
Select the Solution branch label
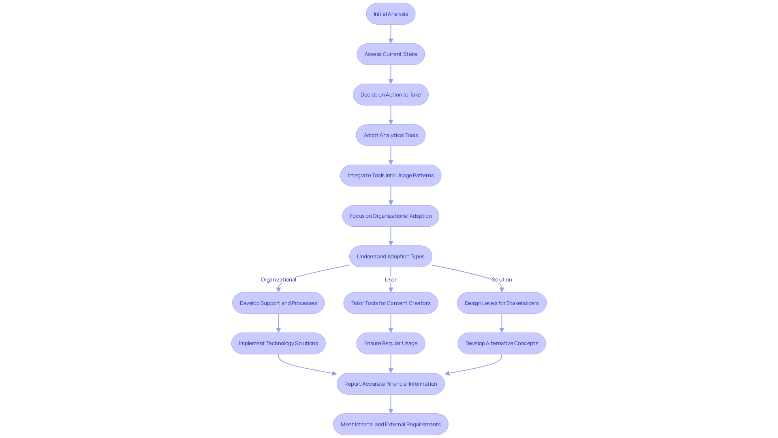pyautogui.click(x=502, y=279)
